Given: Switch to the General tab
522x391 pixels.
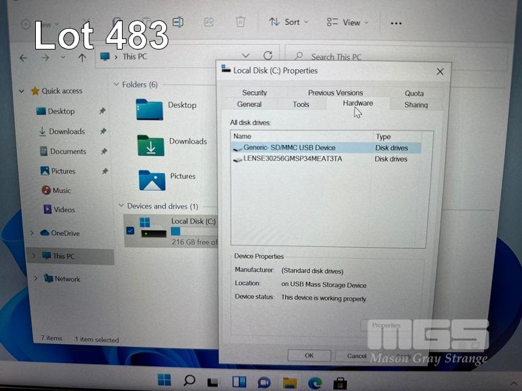Looking at the screenshot, I should [249, 104].
